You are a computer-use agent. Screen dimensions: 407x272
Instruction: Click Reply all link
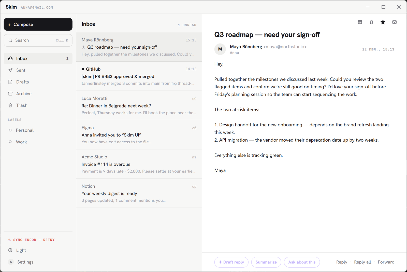362,262
